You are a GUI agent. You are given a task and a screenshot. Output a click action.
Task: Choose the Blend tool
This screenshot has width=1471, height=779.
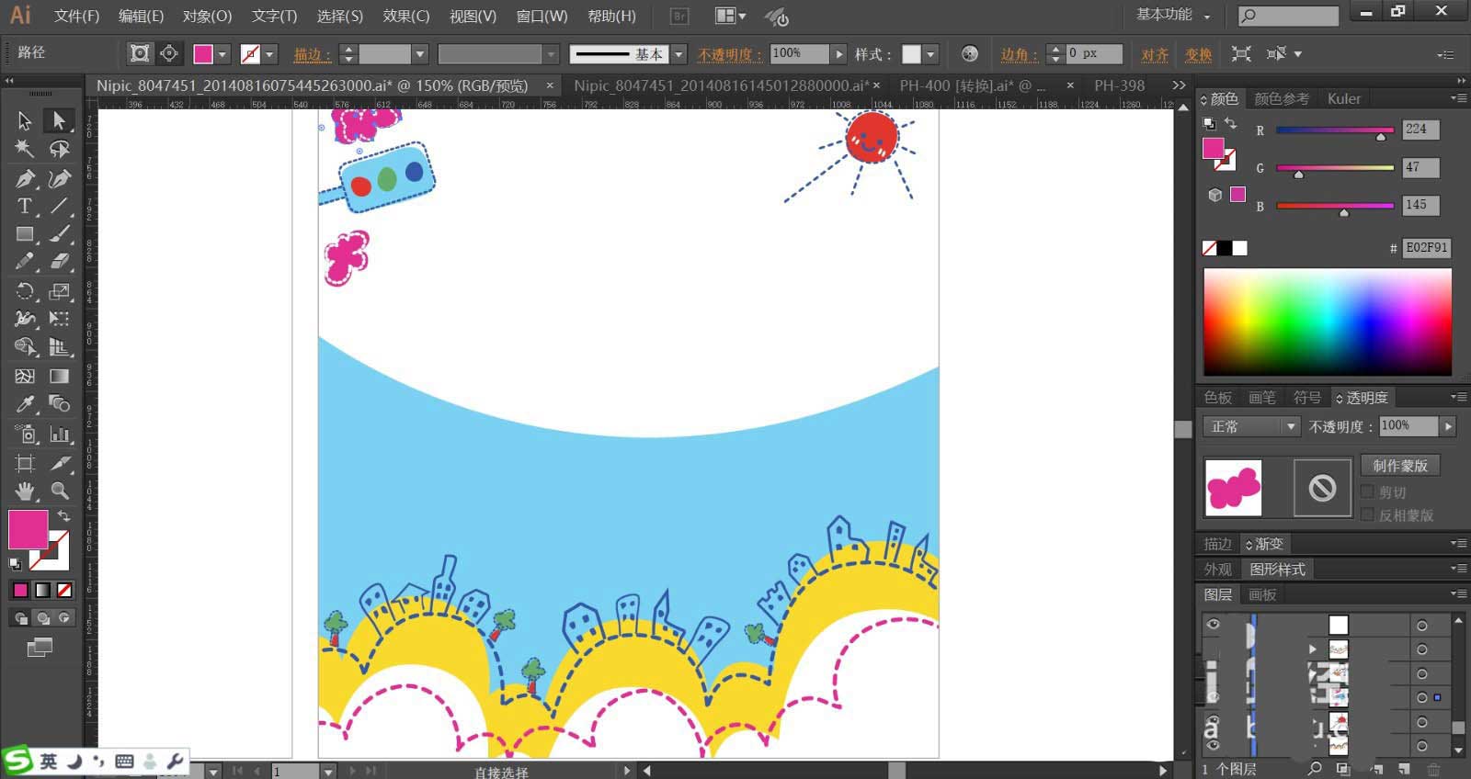click(x=59, y=404)
